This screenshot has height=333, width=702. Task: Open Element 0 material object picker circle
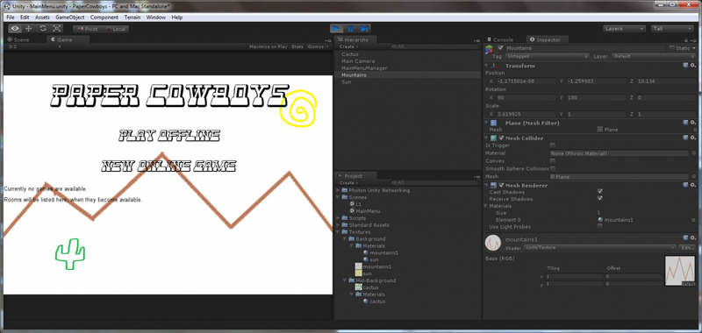pos(694,220)
